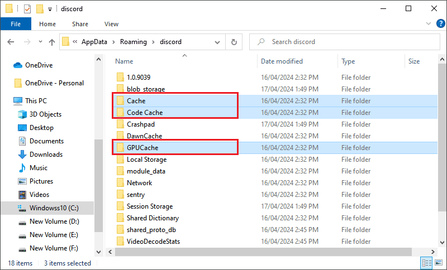Sort by the Type column header
This screenshot has width=447, height=270.
click(348, 61)
